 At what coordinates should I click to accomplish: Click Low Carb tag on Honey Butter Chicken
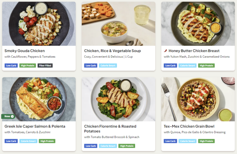170,66
